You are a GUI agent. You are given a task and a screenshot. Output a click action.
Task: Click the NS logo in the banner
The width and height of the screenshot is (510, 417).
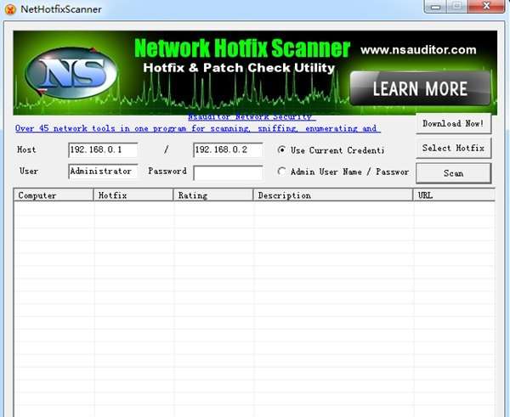[x=71, y=72]
